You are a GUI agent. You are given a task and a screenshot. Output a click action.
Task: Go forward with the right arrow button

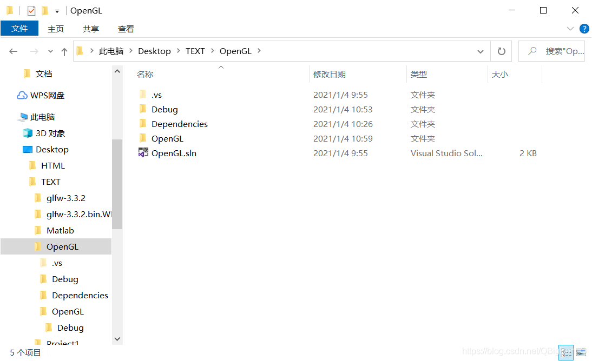pos(34,51)
